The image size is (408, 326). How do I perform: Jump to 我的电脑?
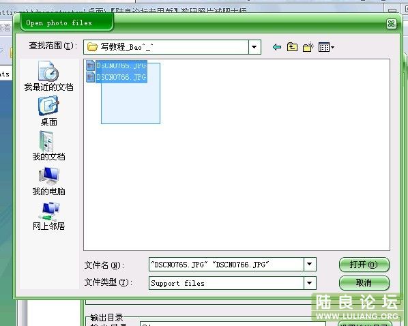[48, 181]
